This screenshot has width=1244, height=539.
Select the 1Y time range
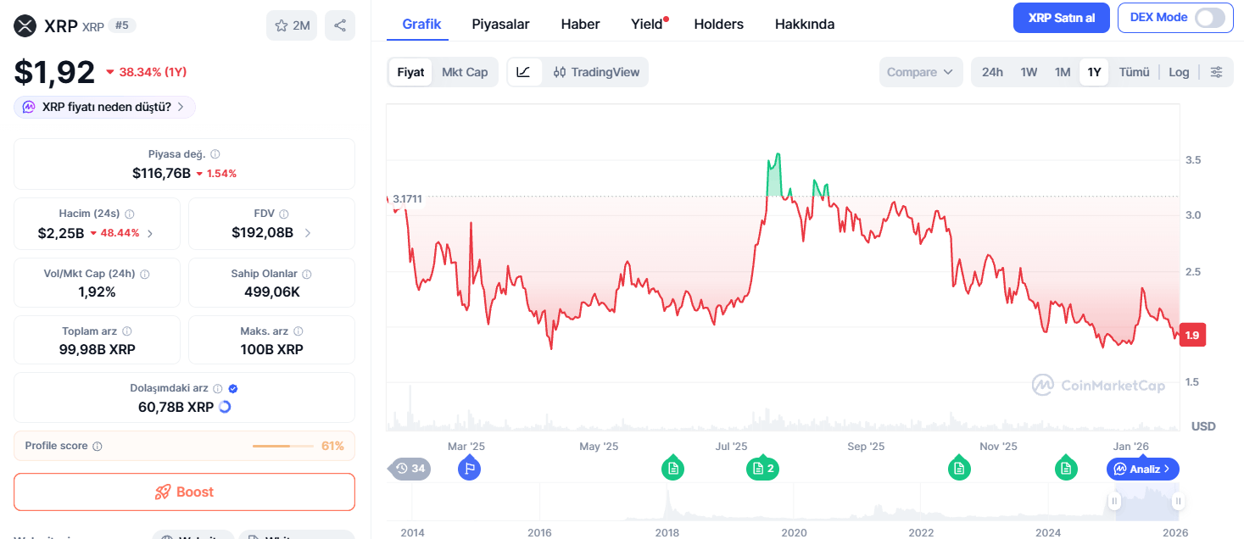coord(1095,72)
